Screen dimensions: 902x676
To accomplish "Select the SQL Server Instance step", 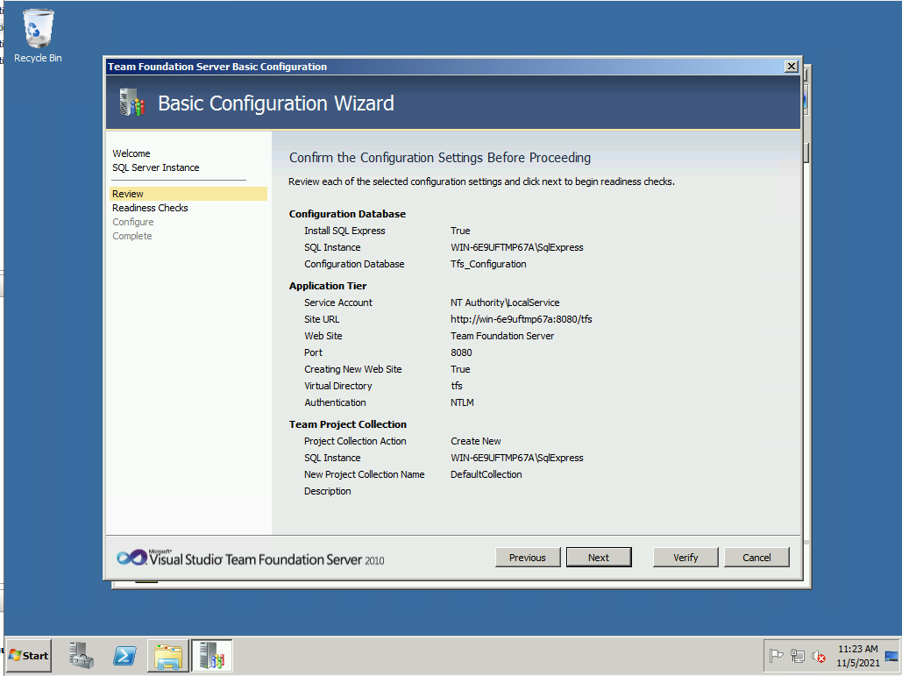I will tap(155, 167).
